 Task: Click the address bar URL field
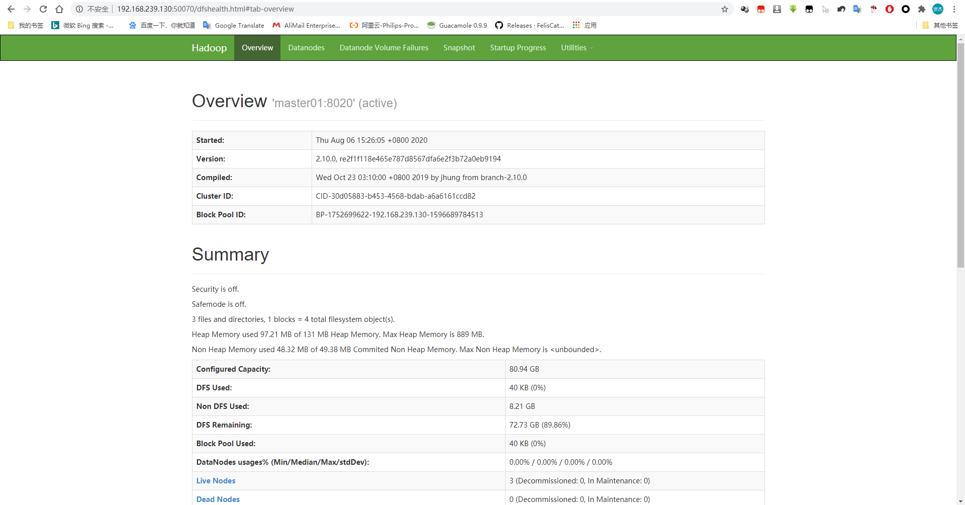(402, 9)
